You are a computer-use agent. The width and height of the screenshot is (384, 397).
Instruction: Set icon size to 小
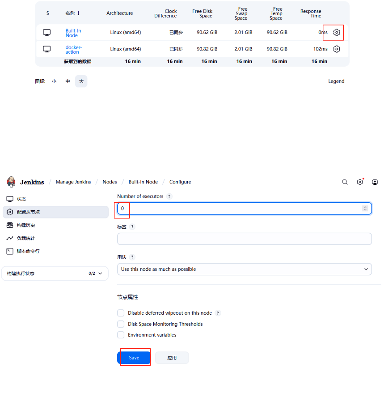54,81
